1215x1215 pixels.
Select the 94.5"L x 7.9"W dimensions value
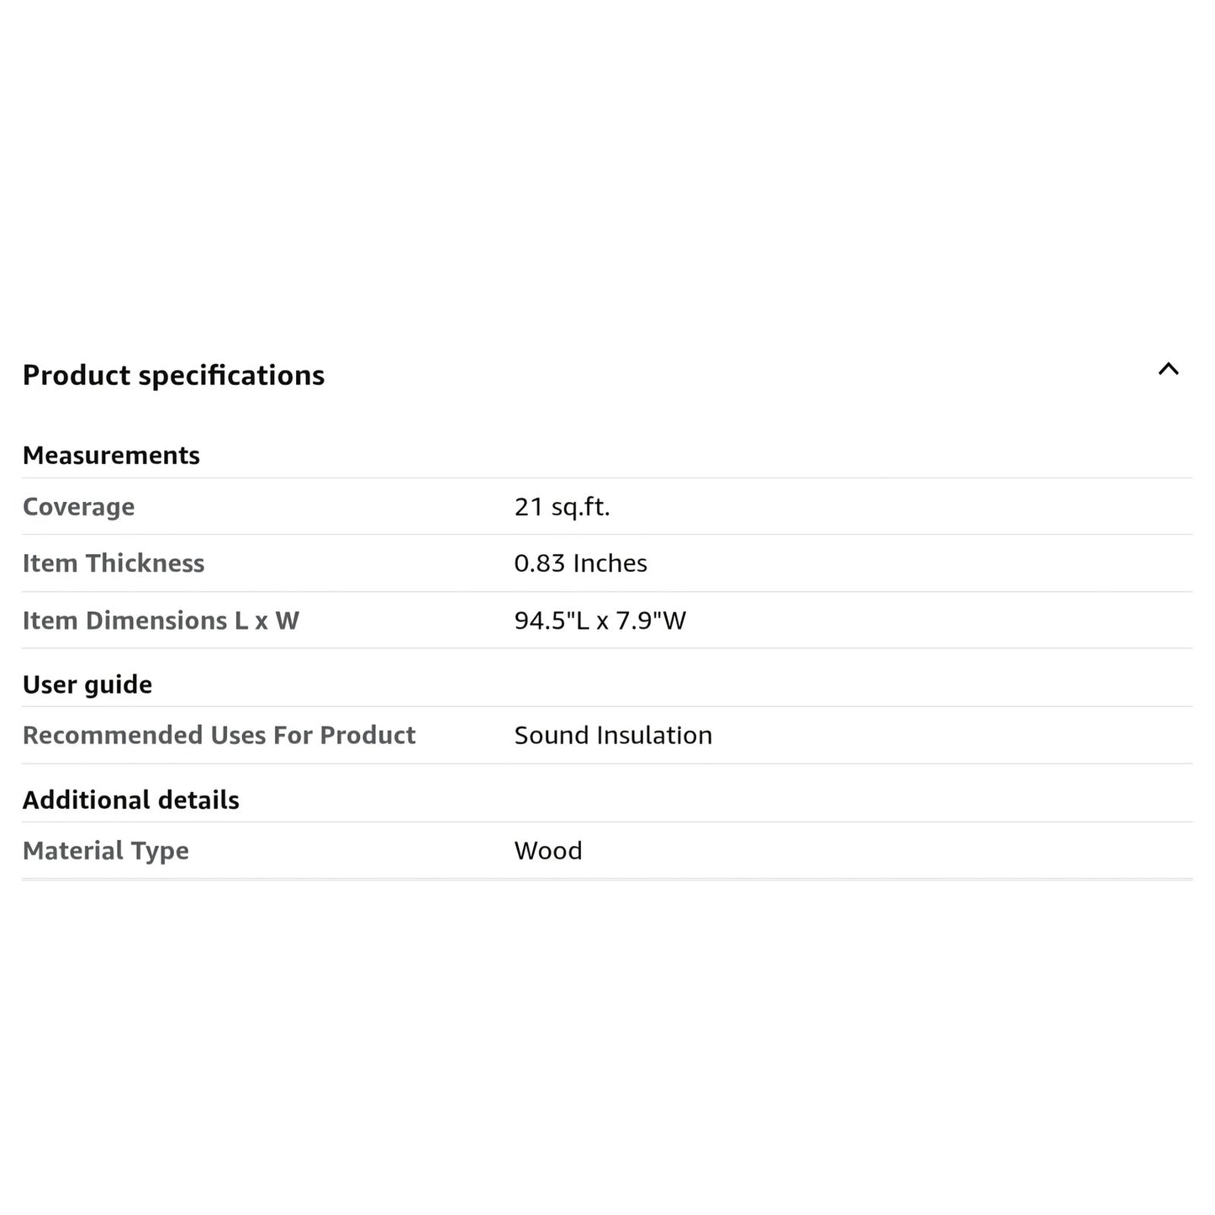click(x=600, y=621)
